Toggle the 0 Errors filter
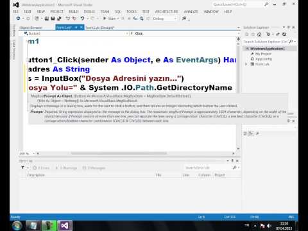This screenshot has height=231, width=308. [x=41, y=168]
